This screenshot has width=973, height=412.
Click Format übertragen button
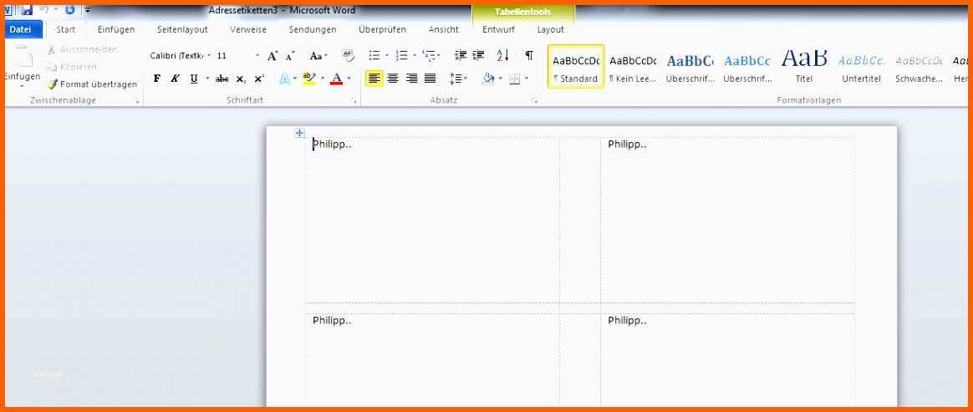click(92, 84)
